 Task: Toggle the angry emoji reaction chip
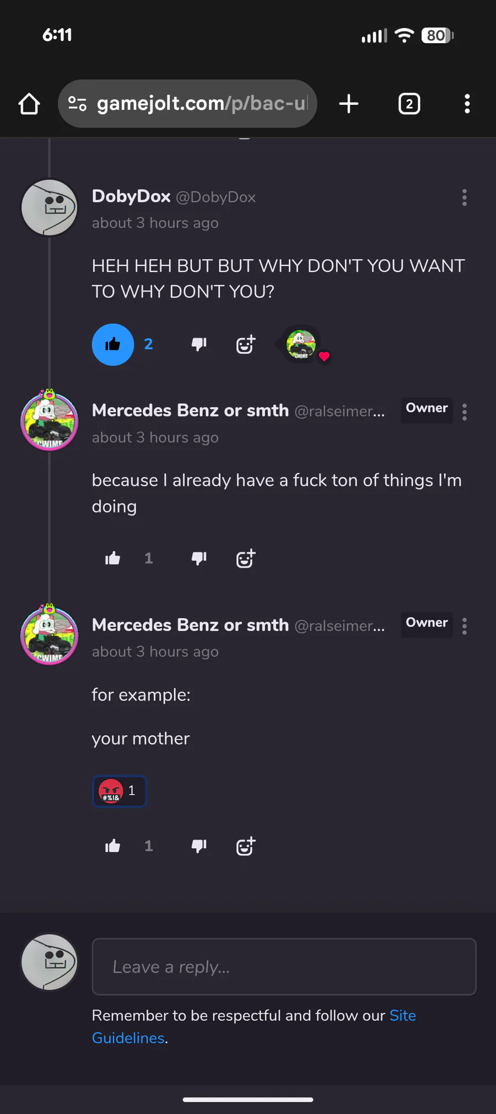[119, 791]
